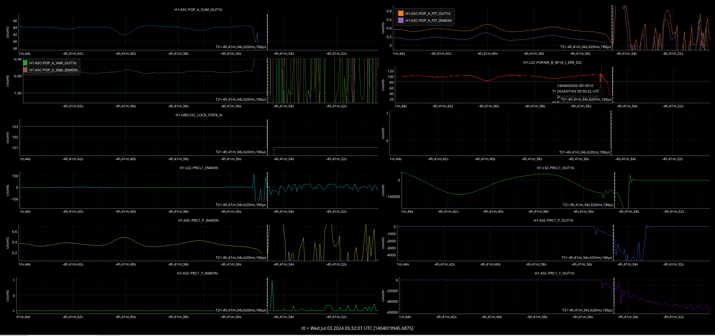Click the T2 cursor line in LOCK_STATE_N plot

click(267, 137)
